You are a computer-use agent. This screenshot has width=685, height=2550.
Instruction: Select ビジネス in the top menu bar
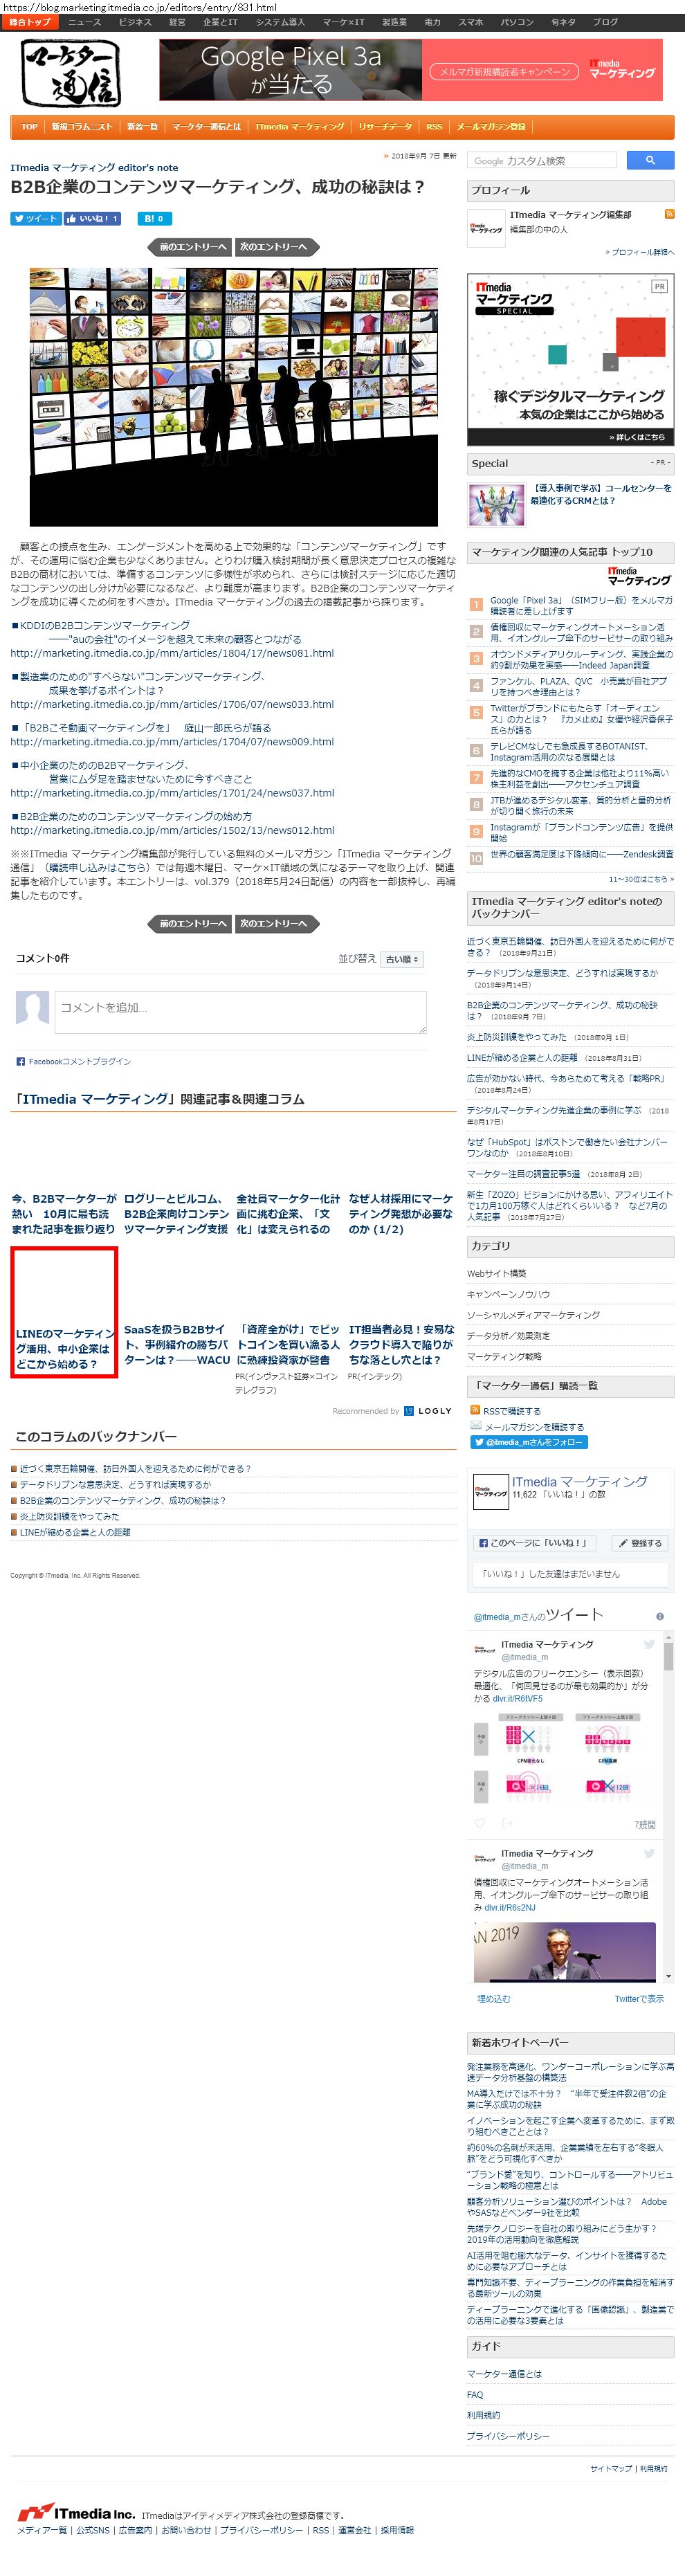click(x=135, y=21)
